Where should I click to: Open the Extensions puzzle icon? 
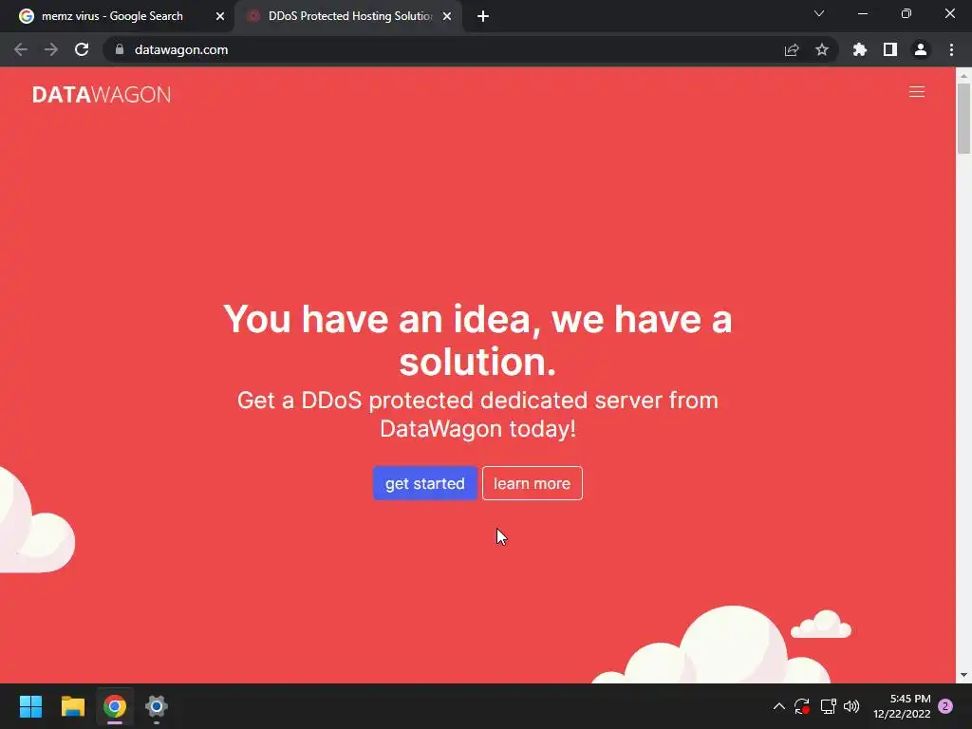[x=860, y=49]
